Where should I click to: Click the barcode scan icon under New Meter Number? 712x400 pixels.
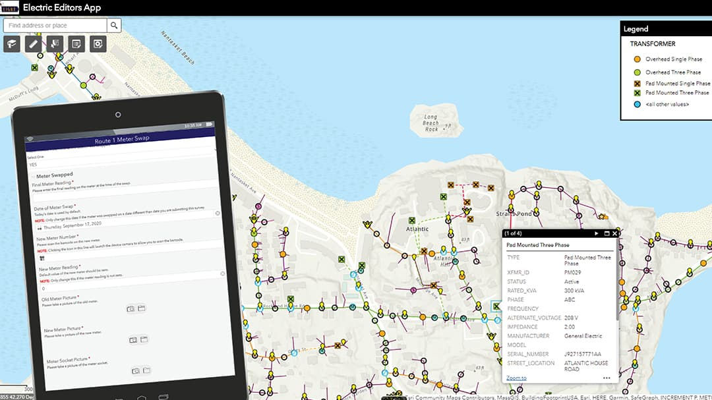pos(42,258)
